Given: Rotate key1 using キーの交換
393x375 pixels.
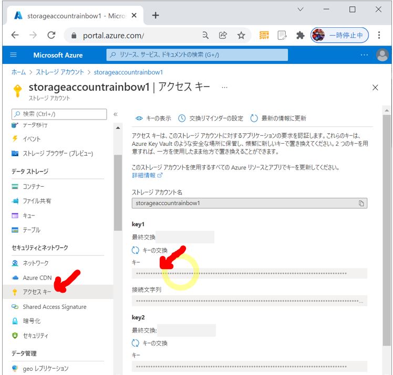Looking at the screenshot, I should pos(150,250).
